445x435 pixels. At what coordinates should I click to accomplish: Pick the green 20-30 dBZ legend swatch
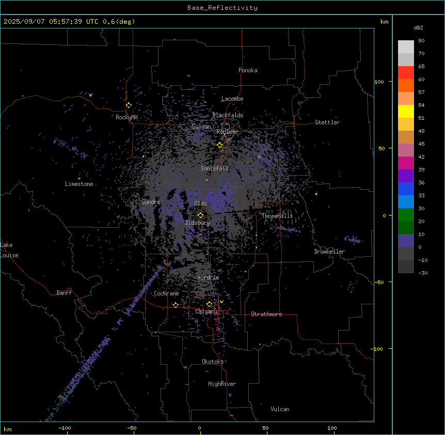(x=406, y=215)
